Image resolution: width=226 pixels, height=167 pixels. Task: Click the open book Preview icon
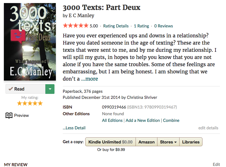(9, 115)
